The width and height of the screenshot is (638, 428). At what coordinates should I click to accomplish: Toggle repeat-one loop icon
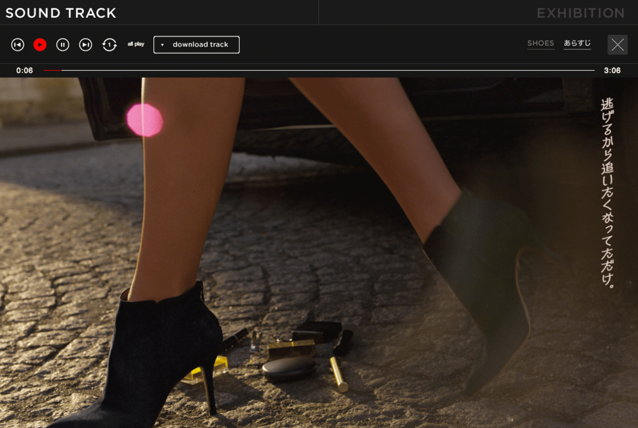tap(109, 45)
